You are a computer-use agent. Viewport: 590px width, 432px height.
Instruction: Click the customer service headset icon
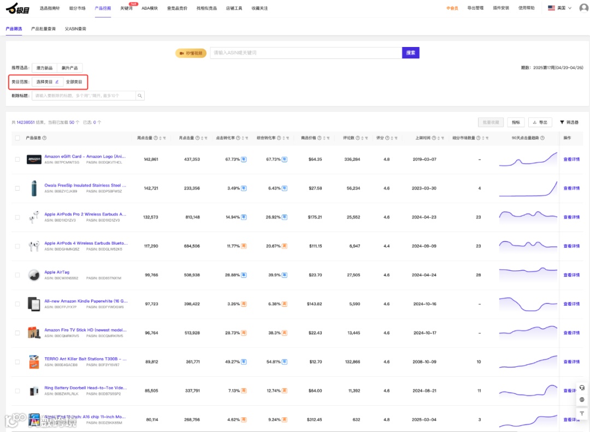(x=582, y=388)
